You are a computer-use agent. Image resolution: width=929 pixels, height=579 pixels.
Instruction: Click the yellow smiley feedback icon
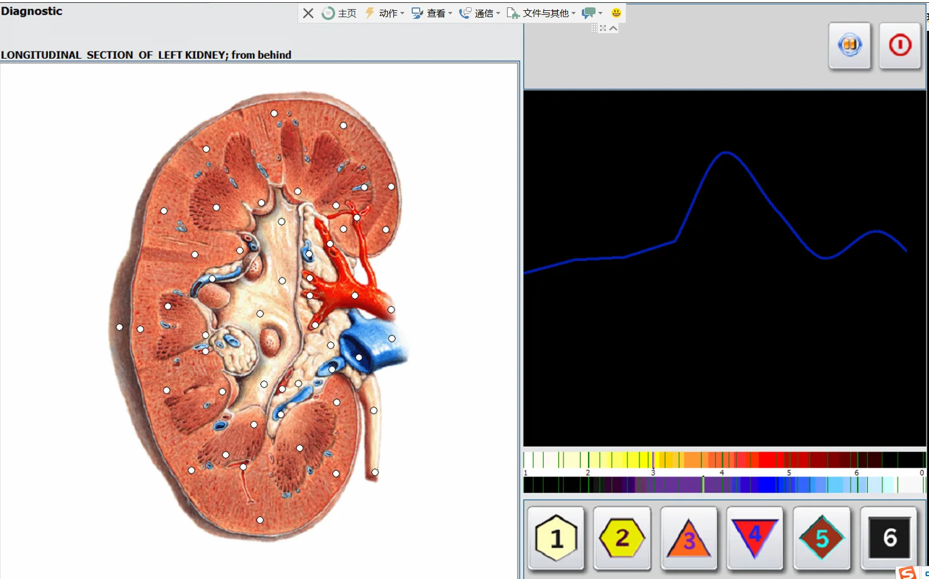point(616,13)
